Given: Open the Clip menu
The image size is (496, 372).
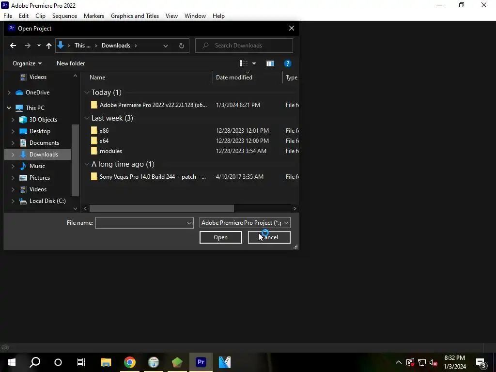Looking at the screenshot, I should 41,16.
